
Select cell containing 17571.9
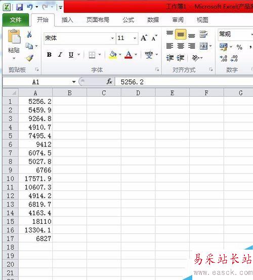click(35, 179)
